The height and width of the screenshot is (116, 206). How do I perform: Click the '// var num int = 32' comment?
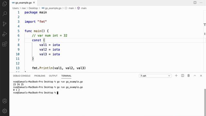tap(50, 35)
